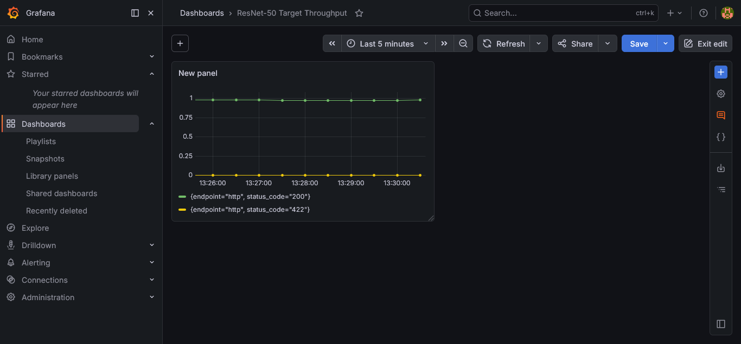Grab the panel resize handle corner

(431, 218)
